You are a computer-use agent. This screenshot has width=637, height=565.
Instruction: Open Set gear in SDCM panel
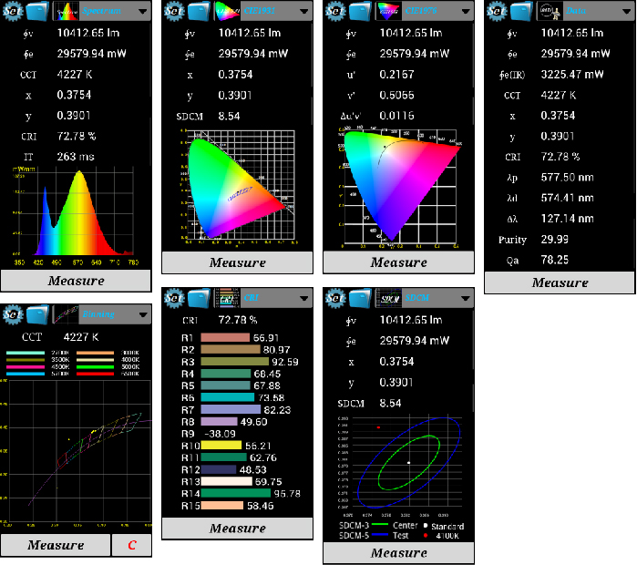[335, 298]
